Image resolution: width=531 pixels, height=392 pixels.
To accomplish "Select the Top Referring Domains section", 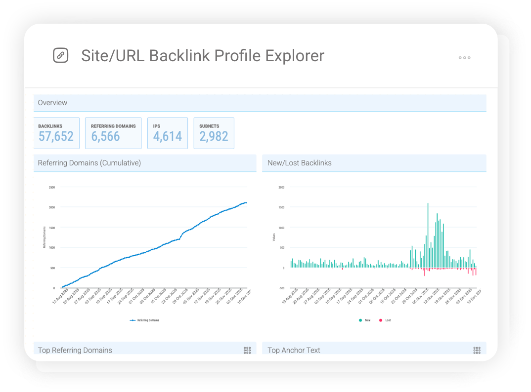I will coord(75,350).
